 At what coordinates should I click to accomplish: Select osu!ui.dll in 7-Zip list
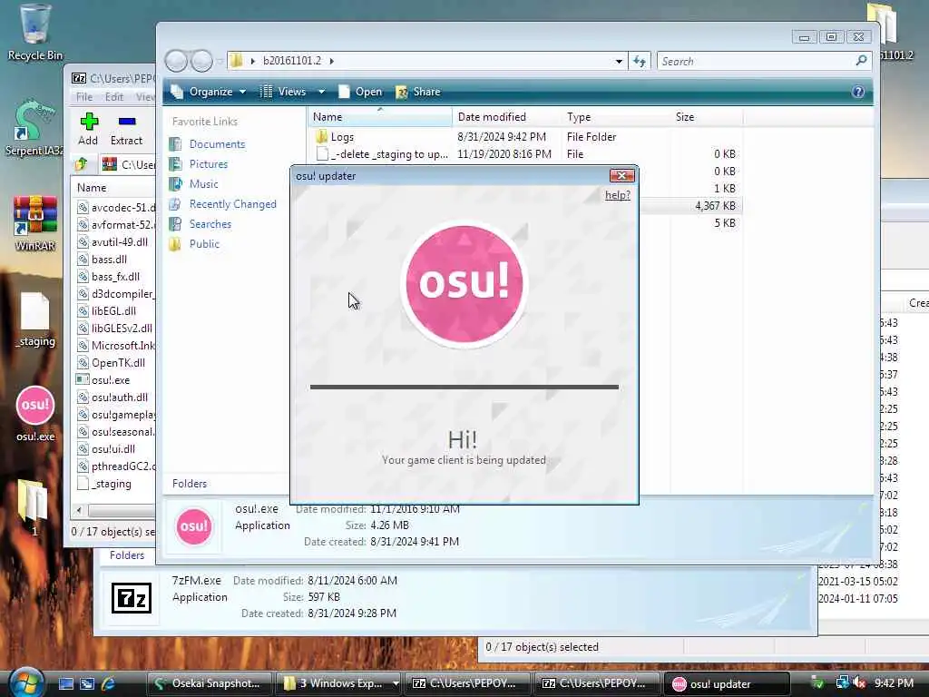point(113,449)
